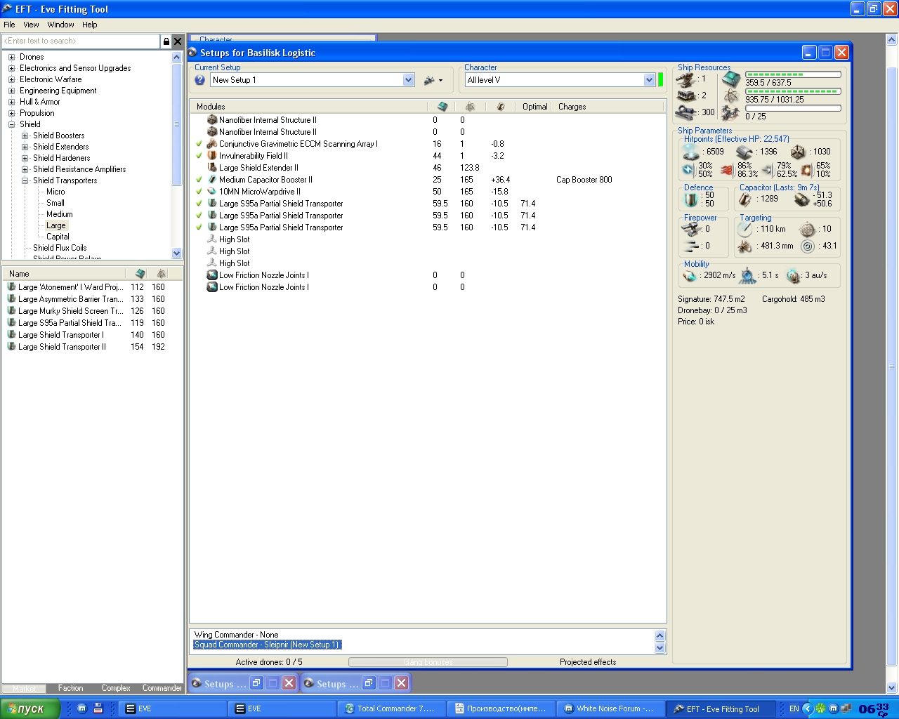Click the calibration bar showing 0 / 25
The width and height of the screenshot is (899, 719).
pos(793,108)
